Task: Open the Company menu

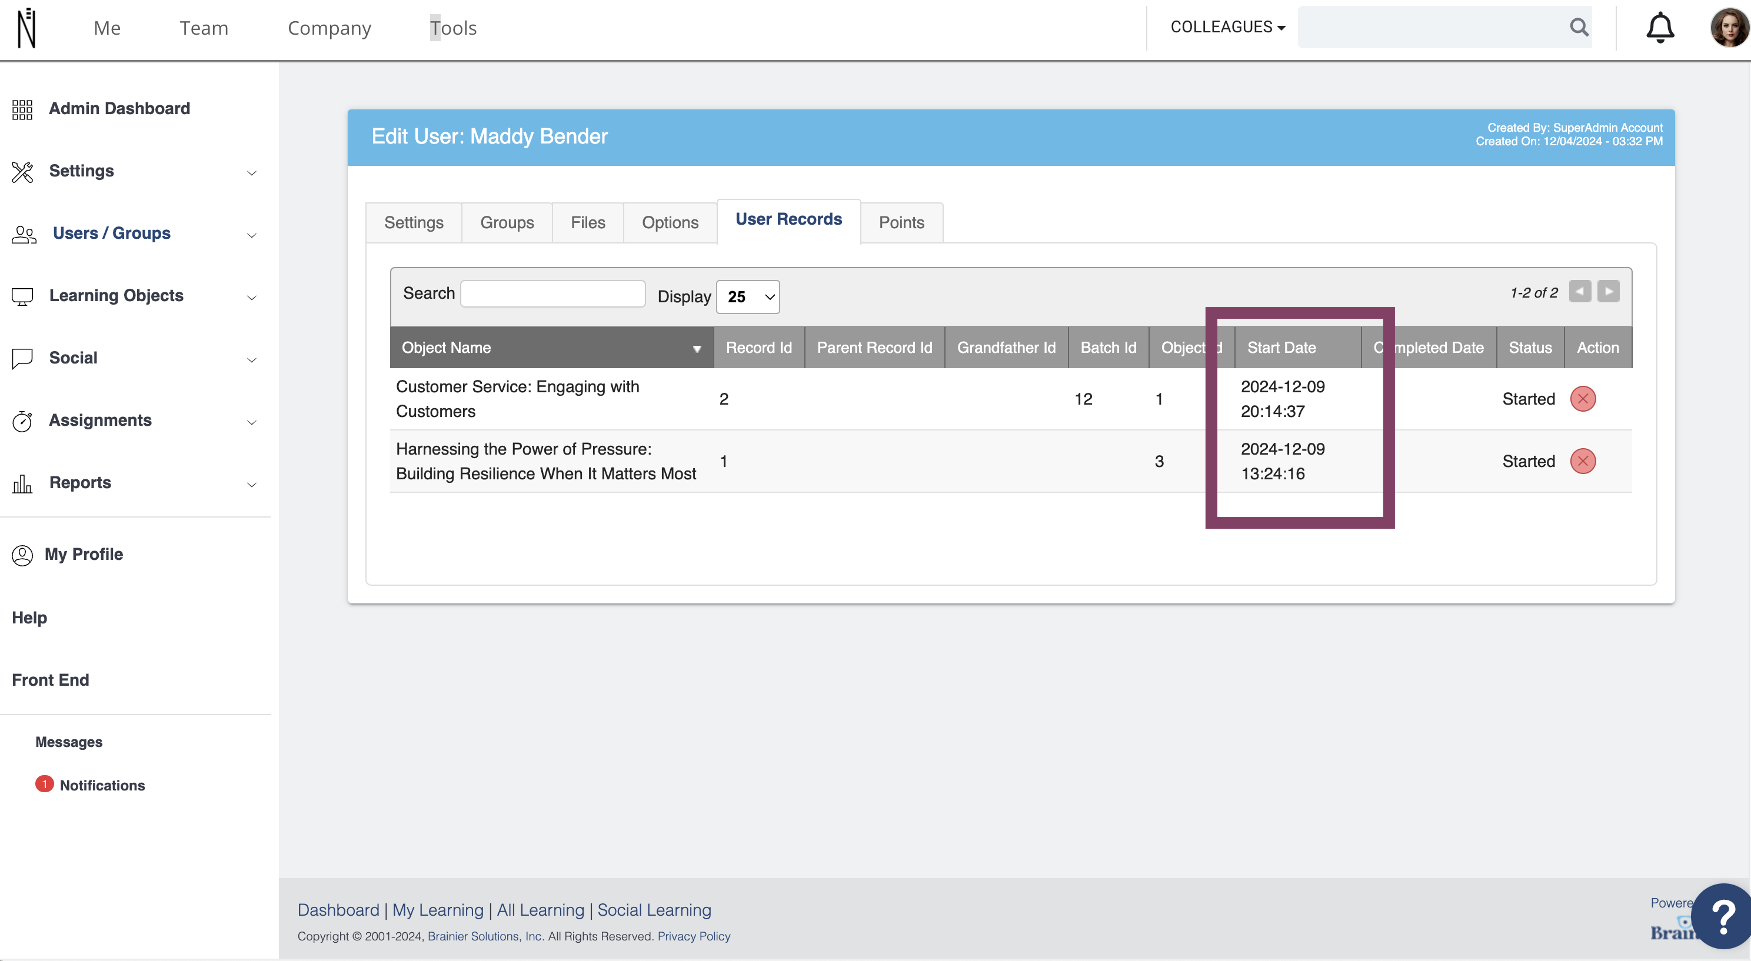Action: (329, 28)
